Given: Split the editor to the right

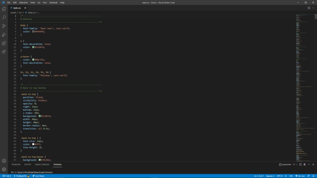Looking at the screenshot, I should point(309,8).
